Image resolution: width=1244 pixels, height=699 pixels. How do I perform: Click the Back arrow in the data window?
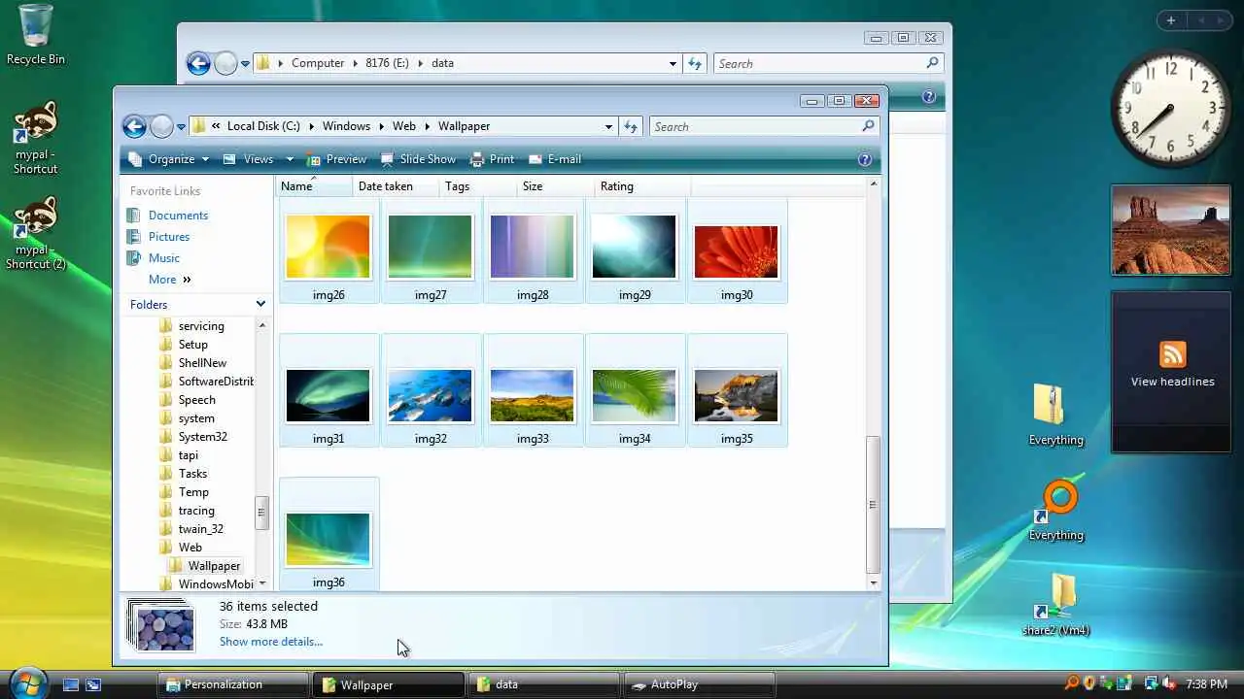tap(198, 63)
